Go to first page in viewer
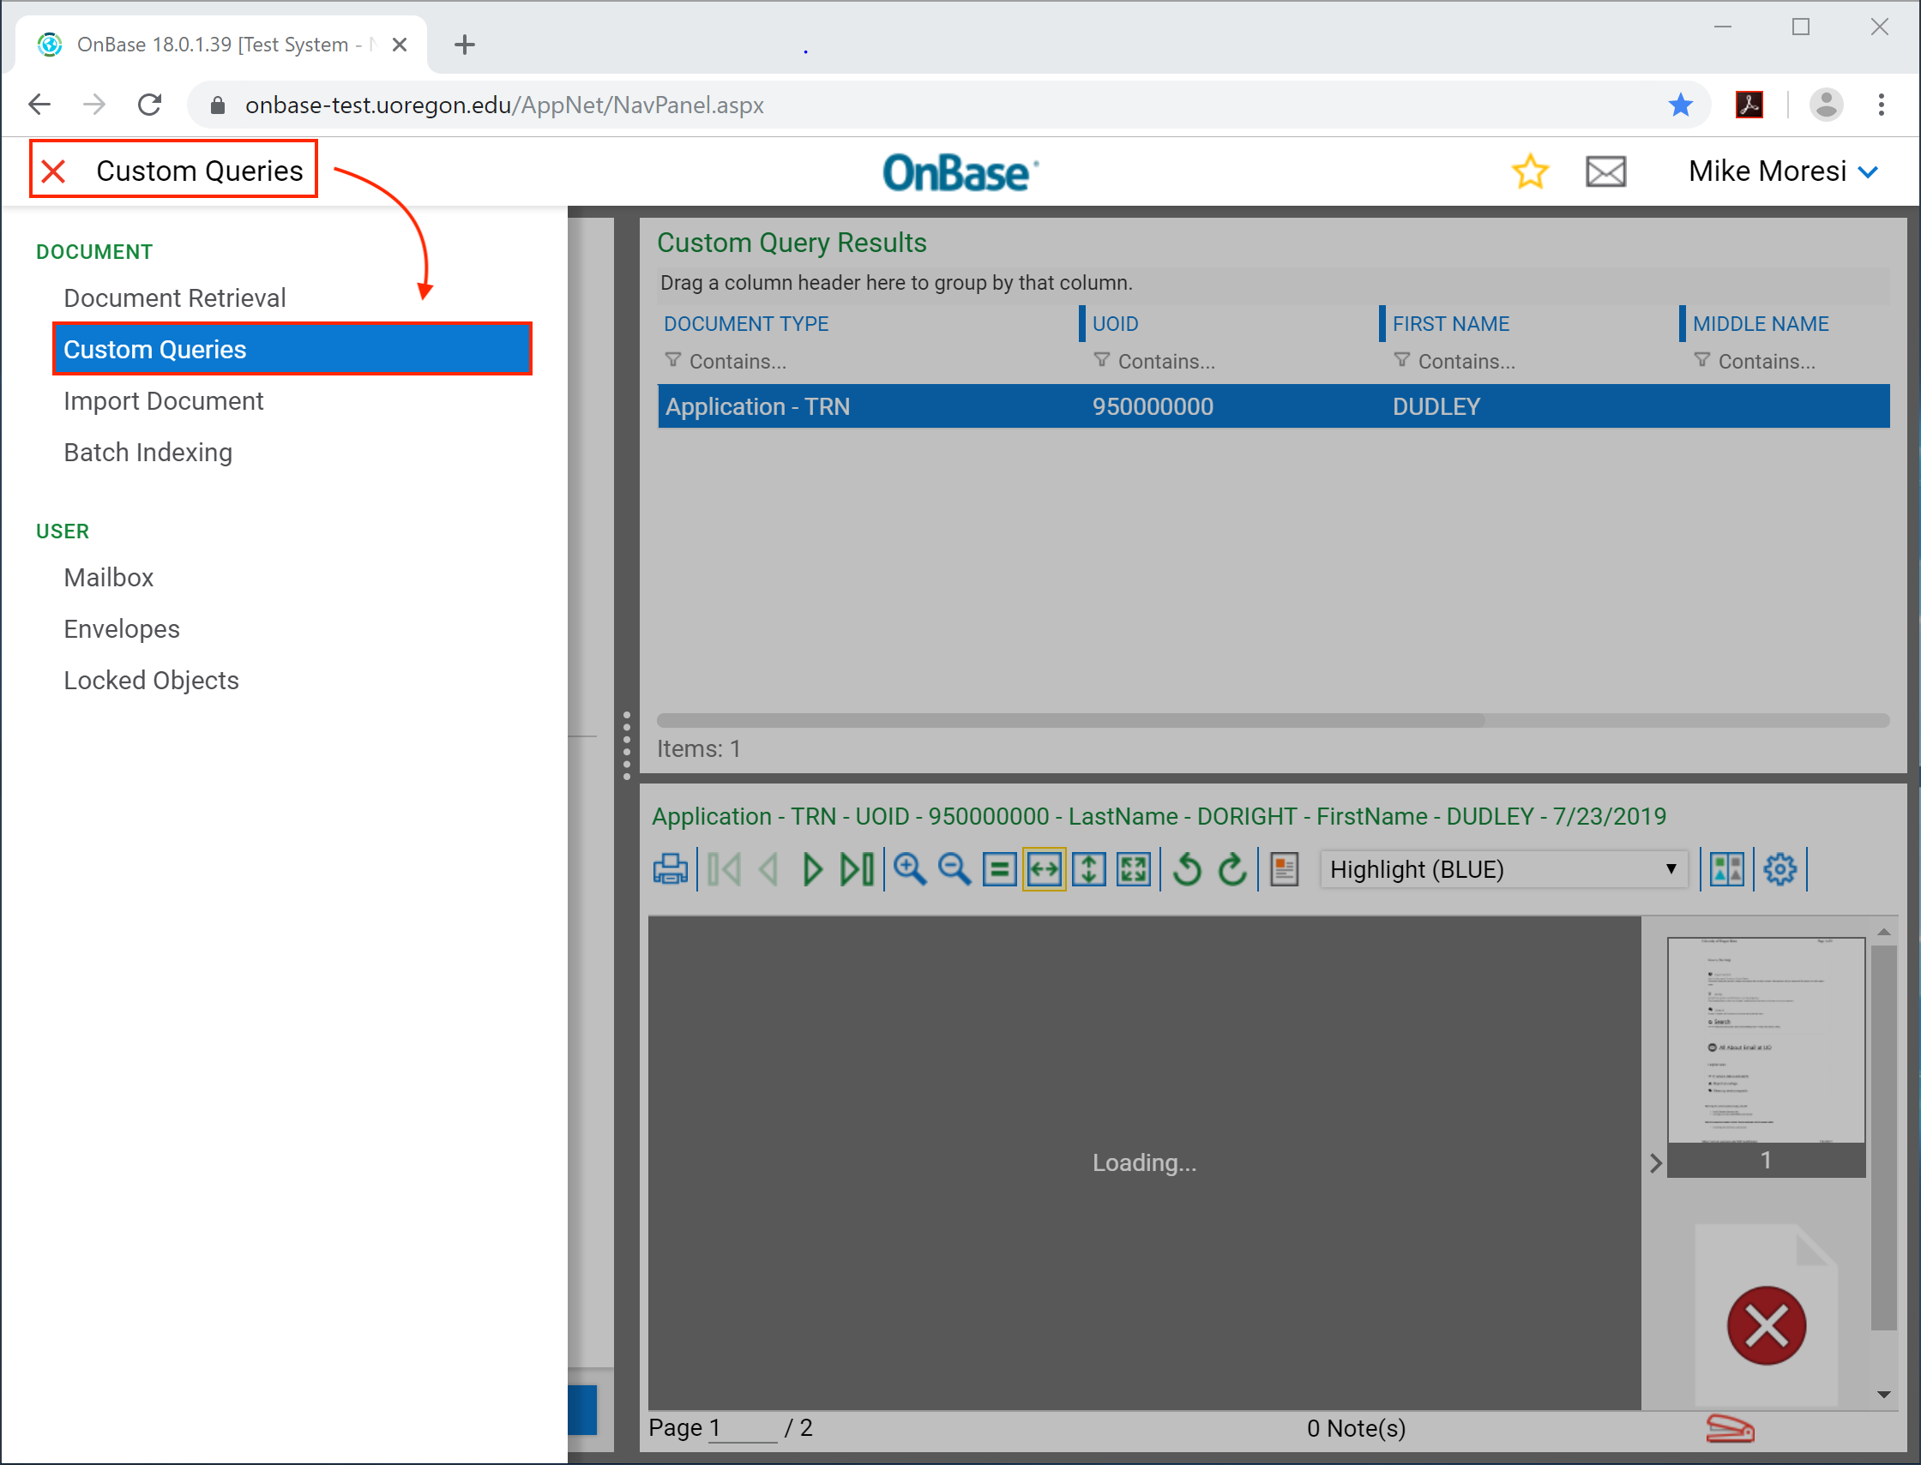1921x1465 pixels. point(724,869)
